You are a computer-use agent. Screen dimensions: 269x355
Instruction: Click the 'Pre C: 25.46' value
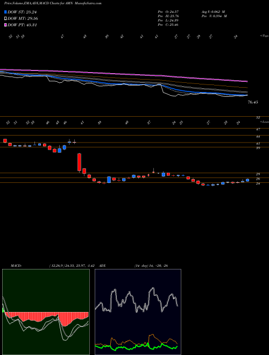[168, 25]
